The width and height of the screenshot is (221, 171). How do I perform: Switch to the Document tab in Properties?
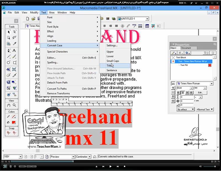188,48
